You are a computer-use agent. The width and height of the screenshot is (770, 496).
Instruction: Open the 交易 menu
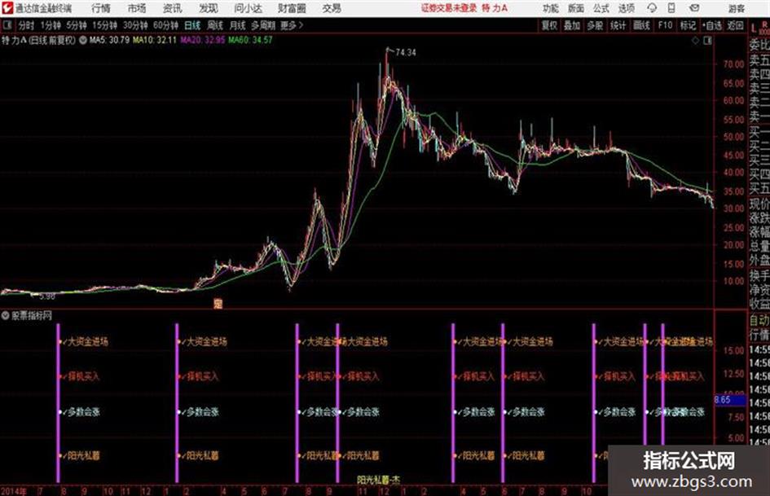point(332,8)
